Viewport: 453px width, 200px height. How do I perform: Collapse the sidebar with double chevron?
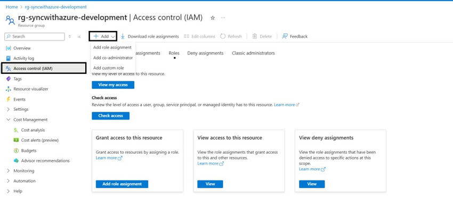tap(79, 37)
